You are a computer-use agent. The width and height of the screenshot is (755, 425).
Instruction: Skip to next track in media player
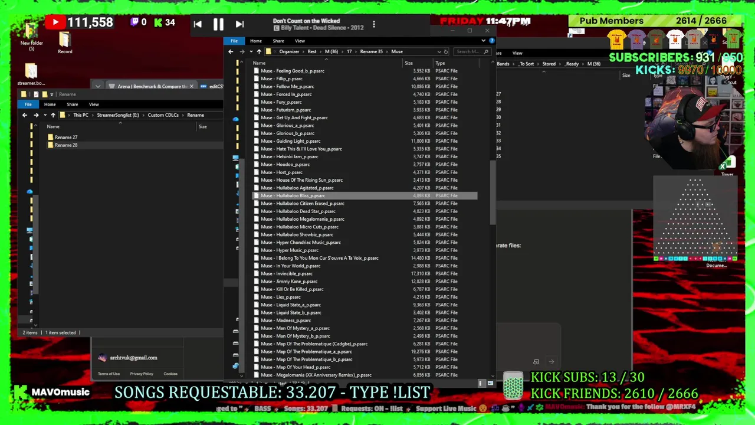tap(239, 24)
